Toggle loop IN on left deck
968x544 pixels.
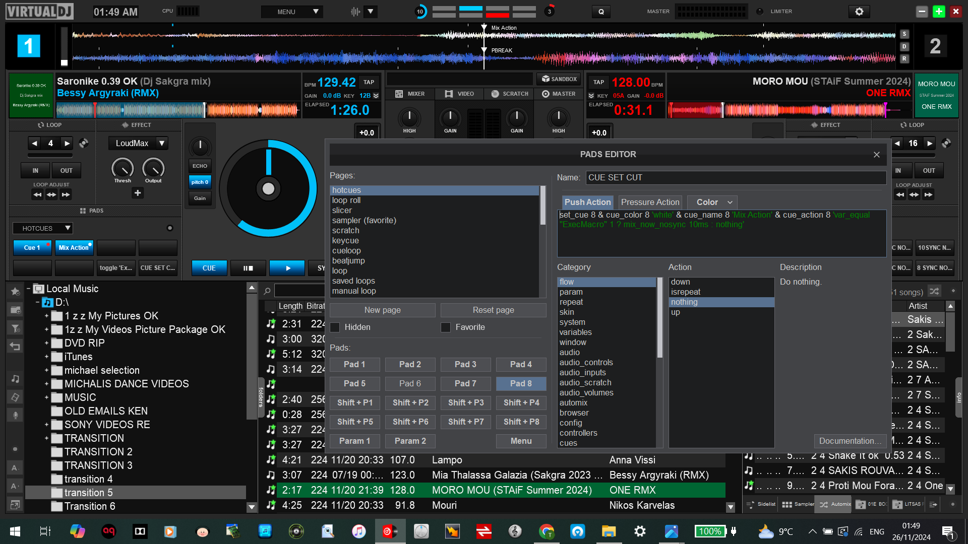(35, 171)
